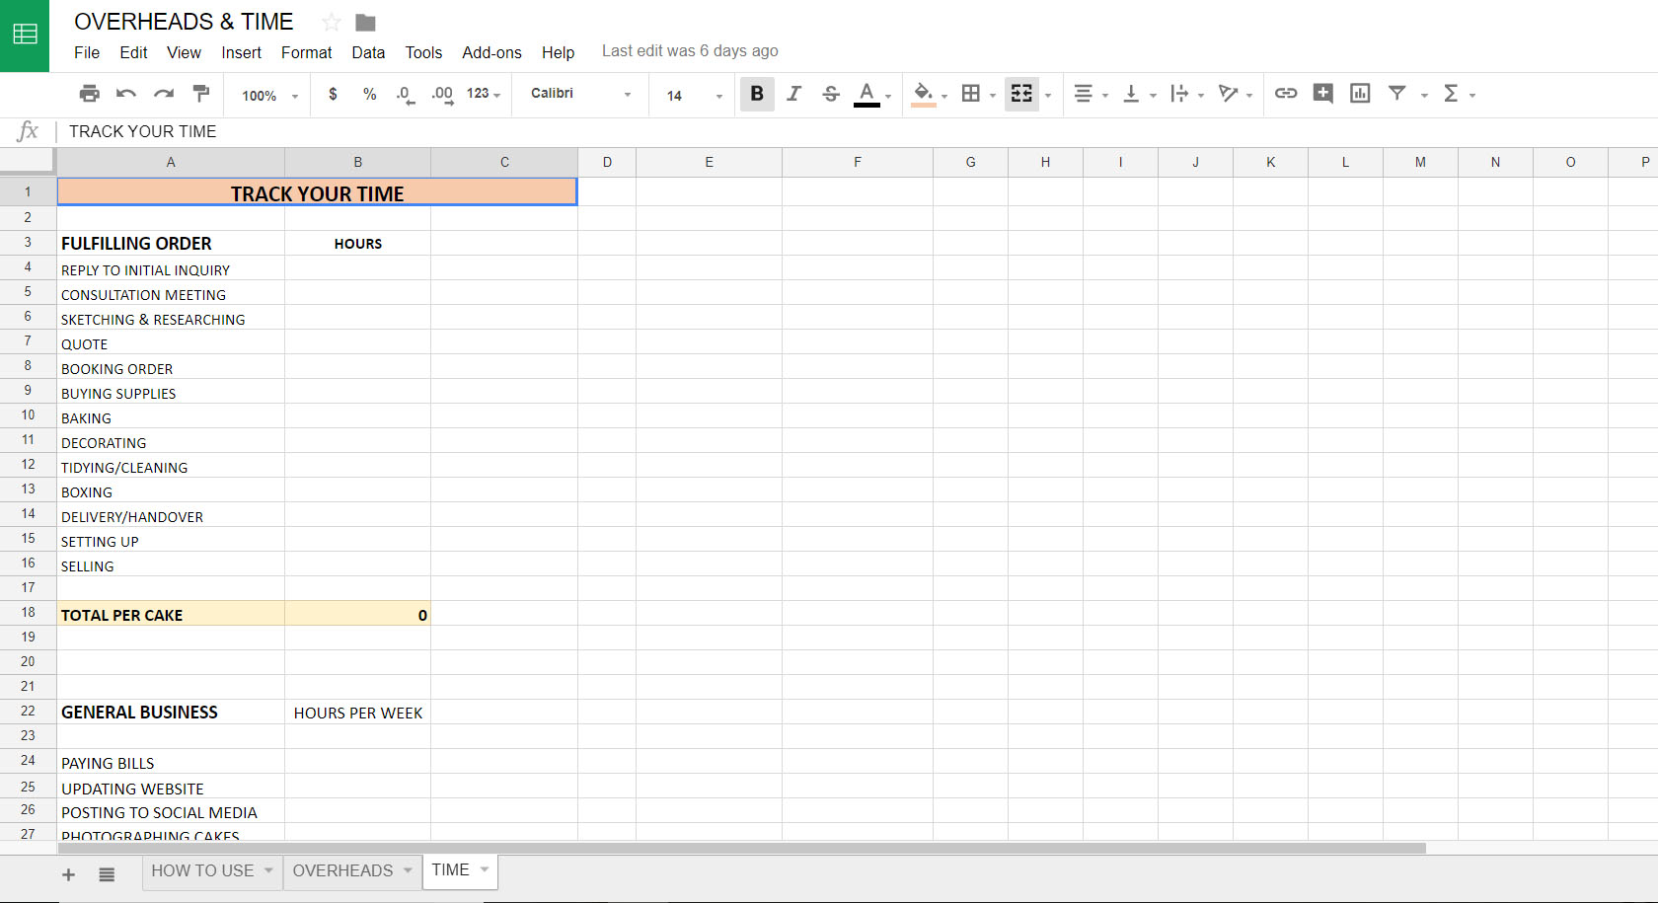1658x903 pixels.
Task: Select column E header
Action: point(709,162)
